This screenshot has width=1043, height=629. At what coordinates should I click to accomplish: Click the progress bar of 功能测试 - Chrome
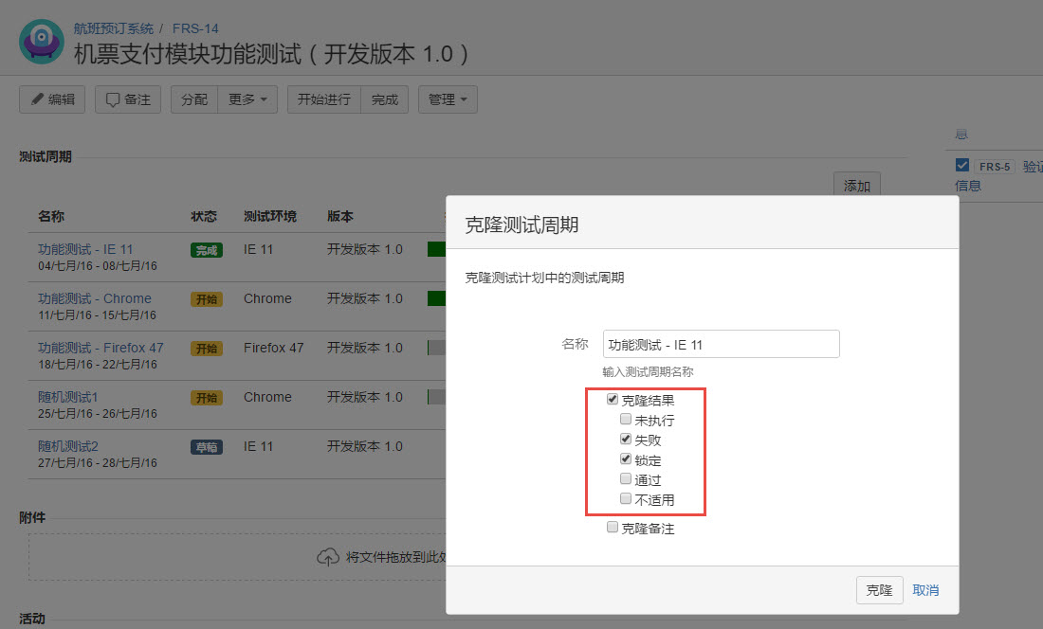point(436,298)
